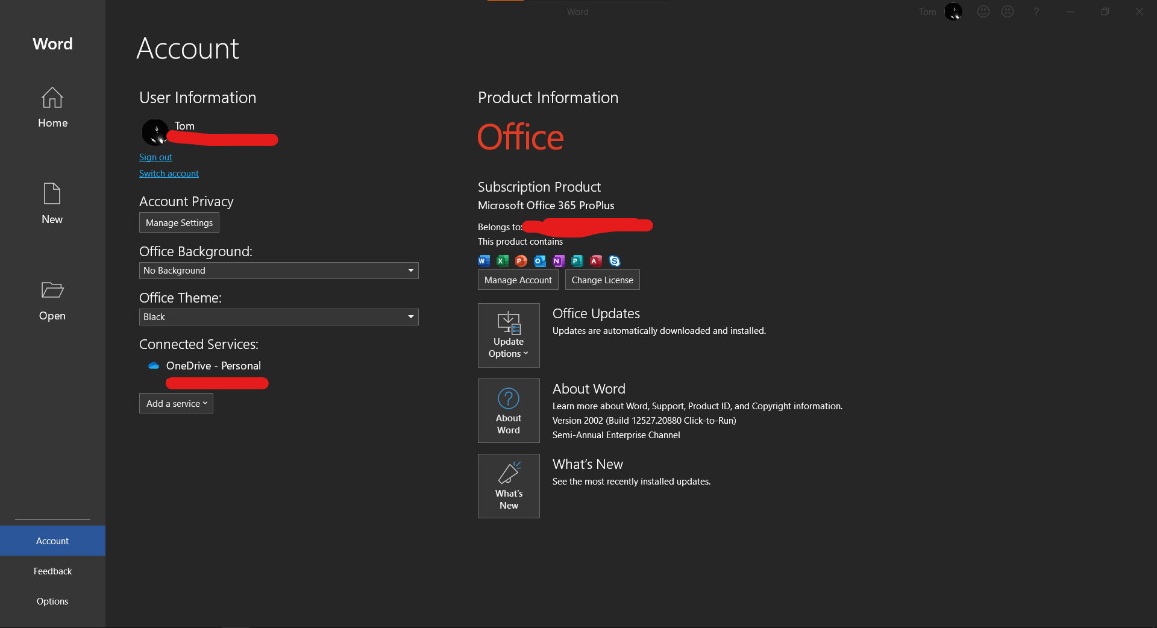Viewport: 1157px width, 628px height.
Task: Open the Home page in the sidebar
Action: 52,107
